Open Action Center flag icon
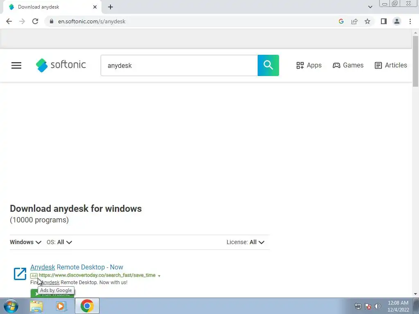419x314 pixels. (x=368, y=306)
